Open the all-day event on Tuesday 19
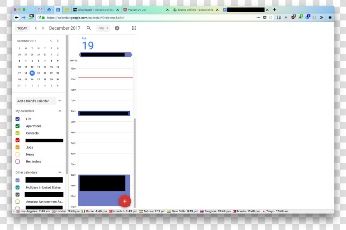 pyautogui.click(x=105, y=55)
